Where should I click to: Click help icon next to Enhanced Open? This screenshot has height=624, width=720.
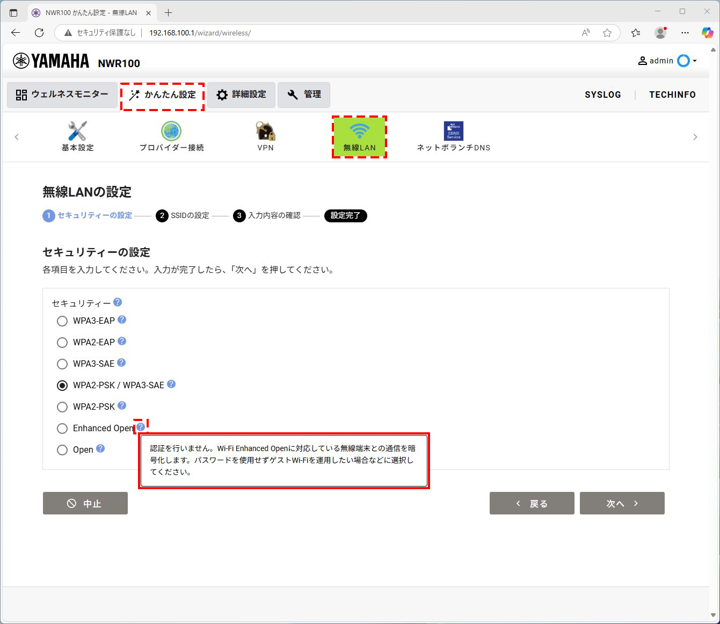[x=141, y=427]
